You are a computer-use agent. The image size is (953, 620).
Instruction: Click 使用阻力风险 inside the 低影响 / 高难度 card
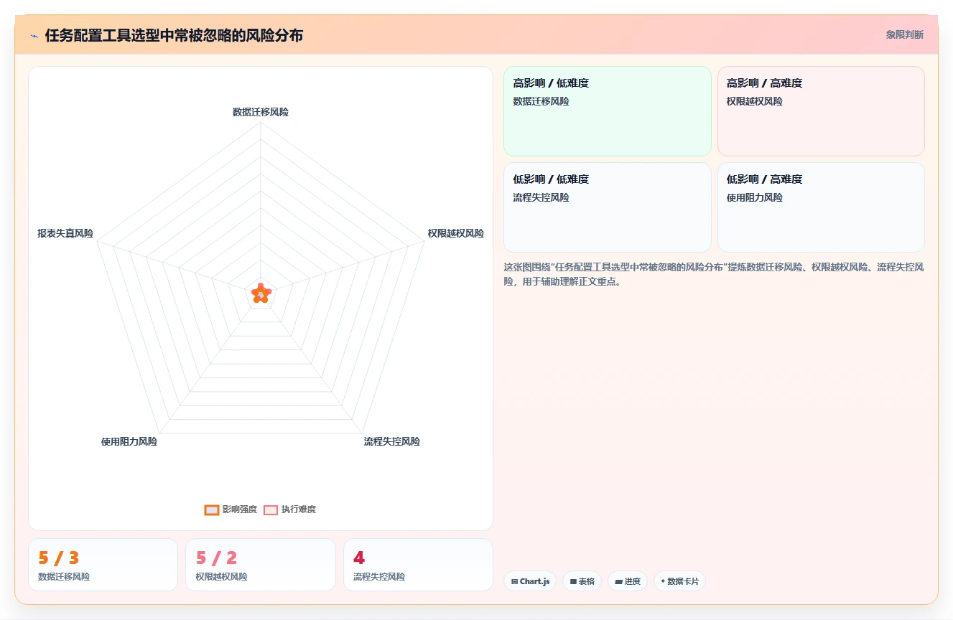point(754,197)
